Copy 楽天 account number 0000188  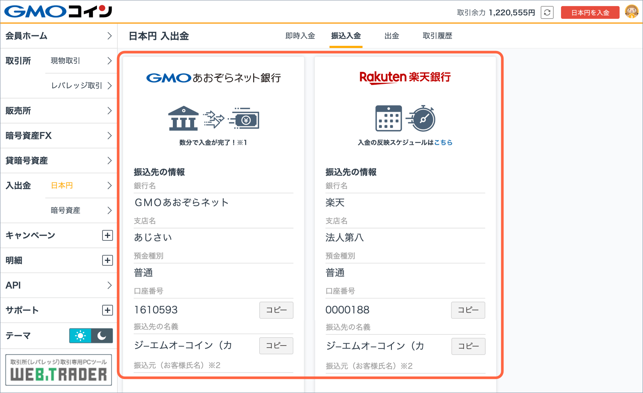coord(468,310)
